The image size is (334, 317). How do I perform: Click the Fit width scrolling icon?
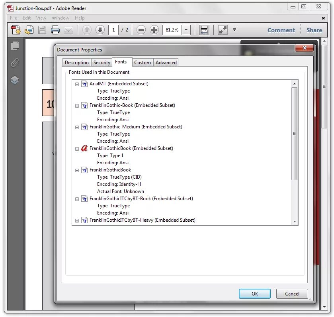[204, 30]
